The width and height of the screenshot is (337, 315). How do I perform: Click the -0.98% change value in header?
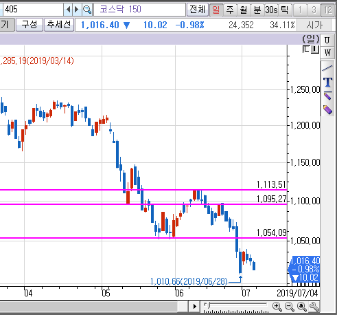pos(189,25)
